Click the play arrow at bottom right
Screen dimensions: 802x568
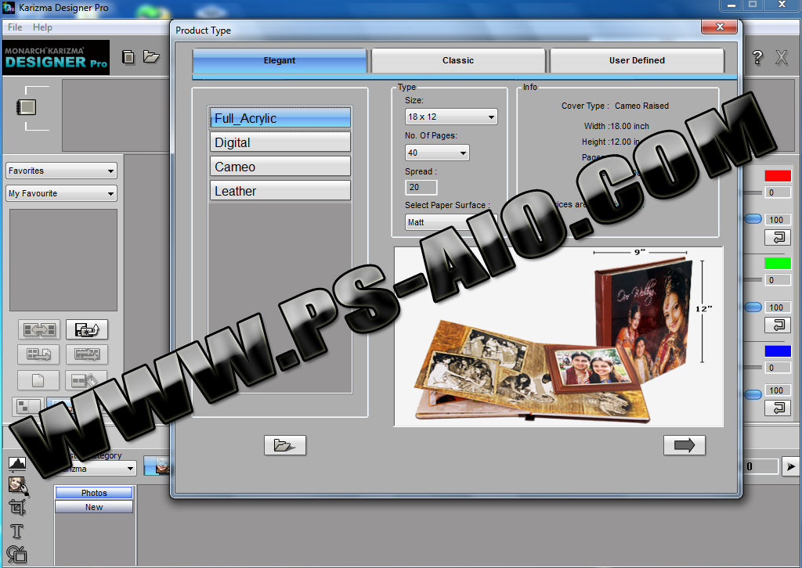pos(791,466)
